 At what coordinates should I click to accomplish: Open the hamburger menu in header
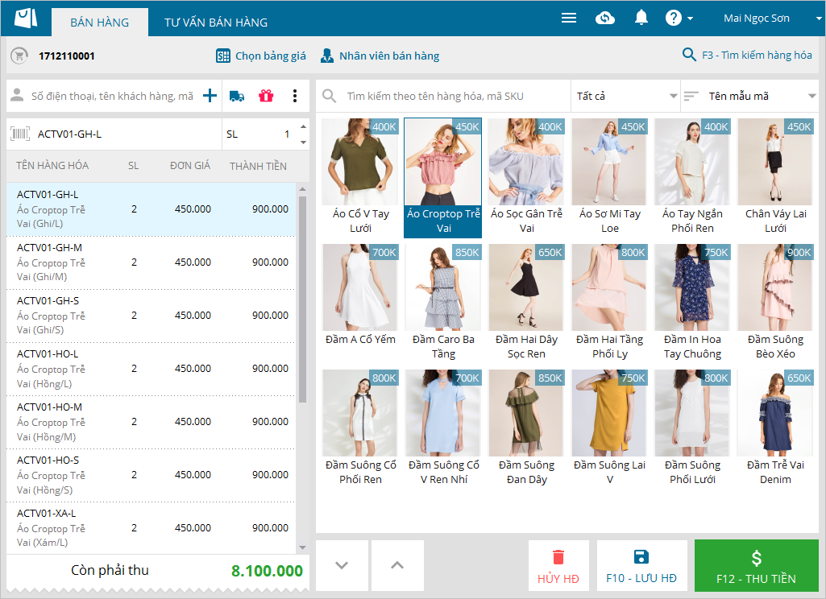569,18
